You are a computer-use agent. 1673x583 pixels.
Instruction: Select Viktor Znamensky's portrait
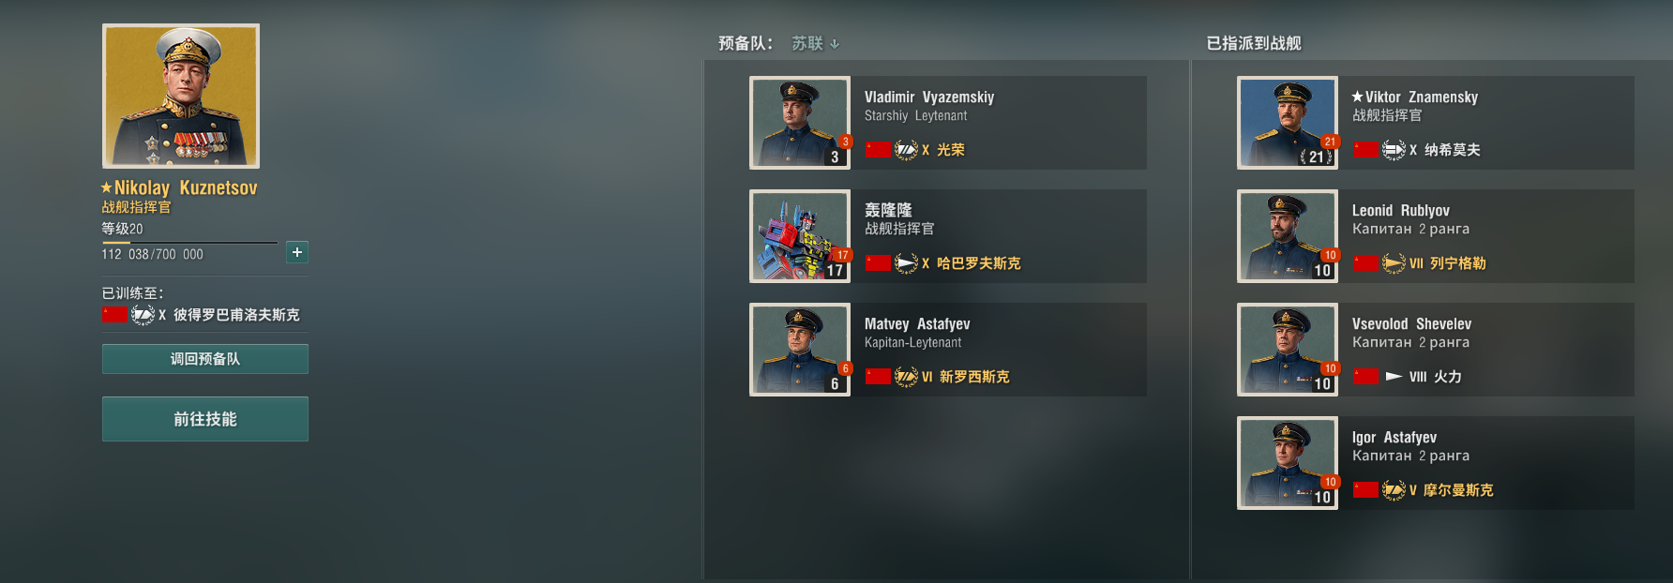click(1288, 123)
